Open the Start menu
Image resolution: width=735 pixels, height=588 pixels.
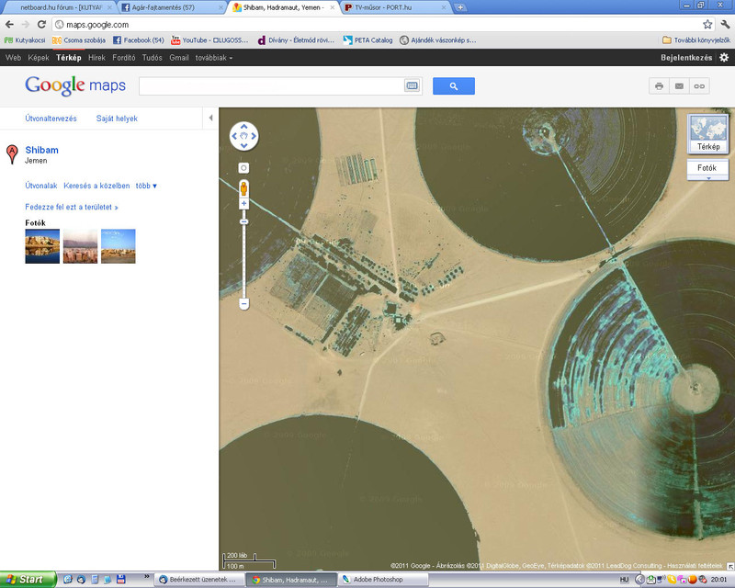[28, 580]
